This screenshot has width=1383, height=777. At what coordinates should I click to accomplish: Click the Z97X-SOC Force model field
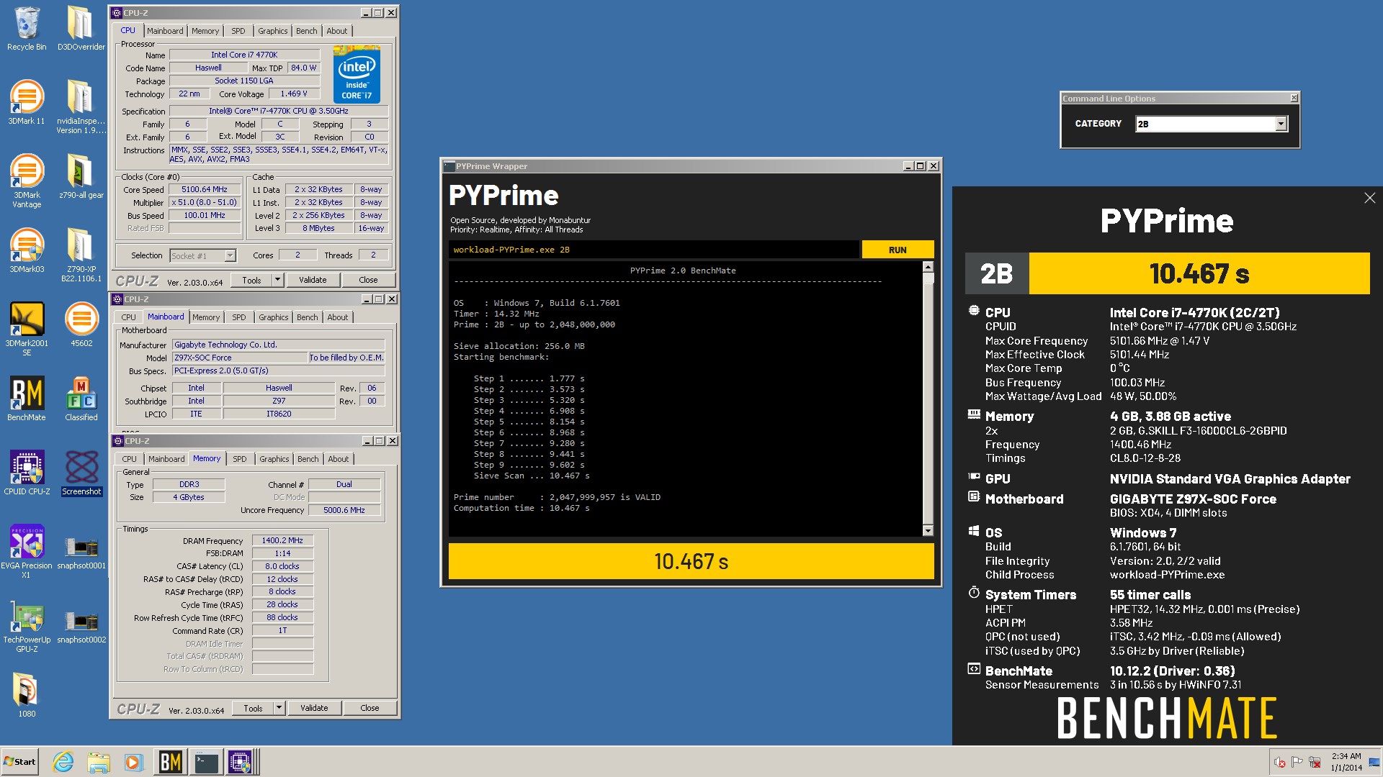click(240, 358)
